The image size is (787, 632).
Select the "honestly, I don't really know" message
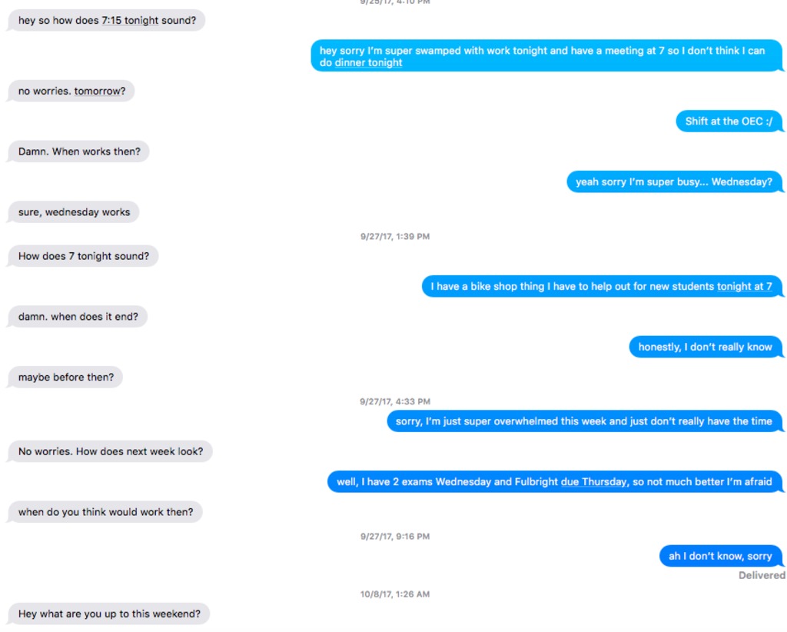tap(705, 347)
